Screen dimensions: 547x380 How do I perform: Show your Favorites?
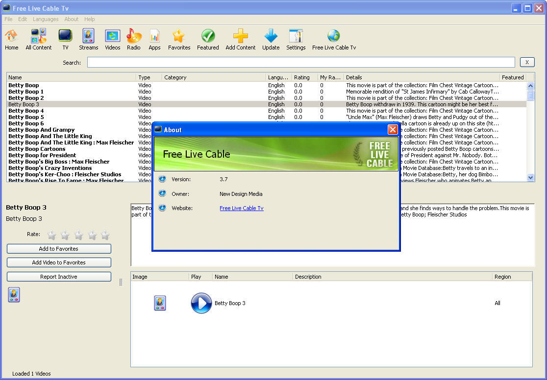click(x=179, y=39)
